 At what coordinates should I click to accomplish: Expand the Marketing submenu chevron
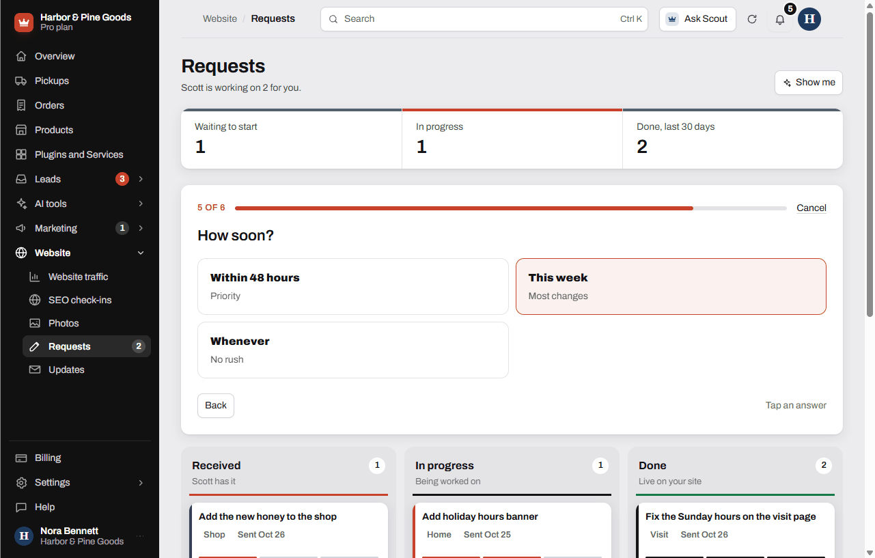pyautogui.click(x=141, y=228)
